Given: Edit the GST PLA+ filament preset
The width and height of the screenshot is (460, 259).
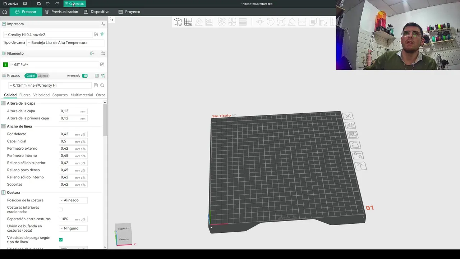Looking at the screenshot, I should point(102,64).
